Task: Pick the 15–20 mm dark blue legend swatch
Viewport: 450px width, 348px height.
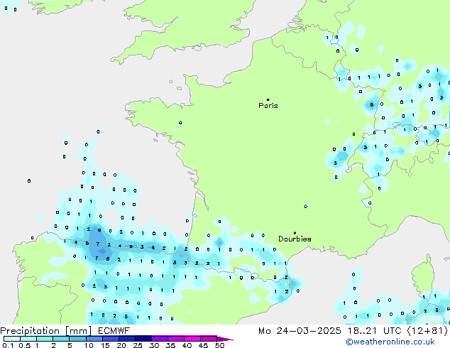Action: click(x=111, y=339)
